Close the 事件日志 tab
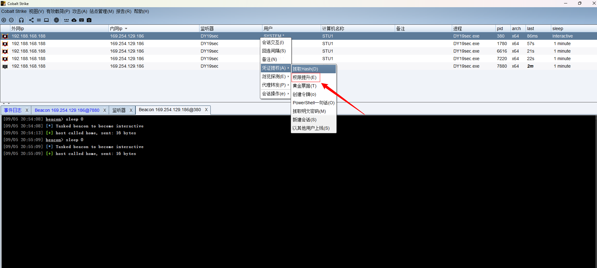Screen dimensions: 597x268 (27, 110)
